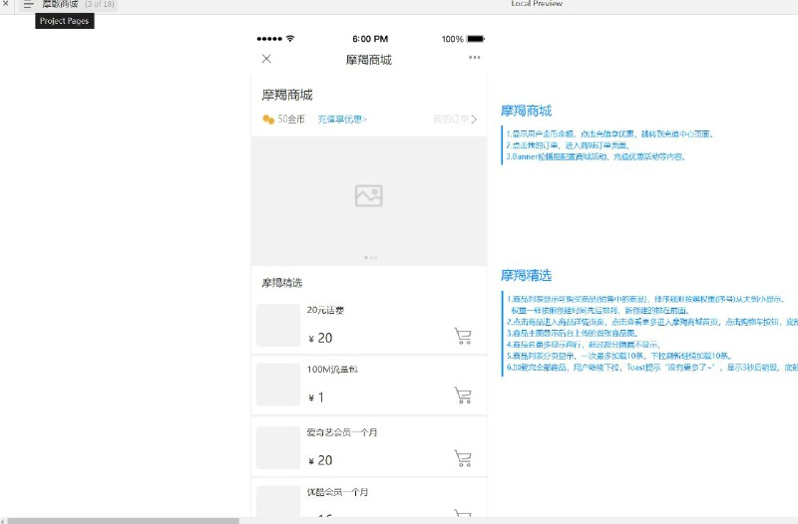The height and width of the screenshot is (524, 798).
Task: Open 我的订单 link
Action: [451, 119]
